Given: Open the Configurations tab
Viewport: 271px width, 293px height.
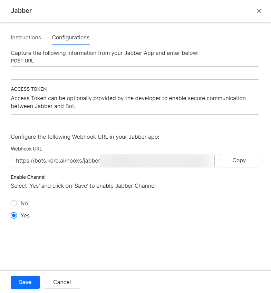Looking at the screenshot, I should (70, 38).
